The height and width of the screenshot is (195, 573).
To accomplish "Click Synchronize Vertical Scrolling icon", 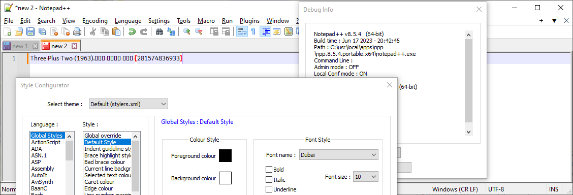I will point(214,32).
